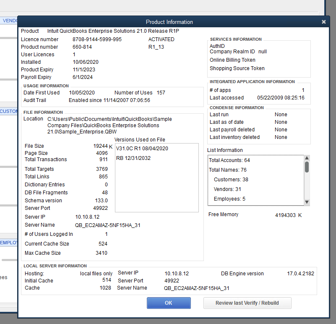Click Hosting value local files only
This screenshot has height=324, width=336.
96,274
